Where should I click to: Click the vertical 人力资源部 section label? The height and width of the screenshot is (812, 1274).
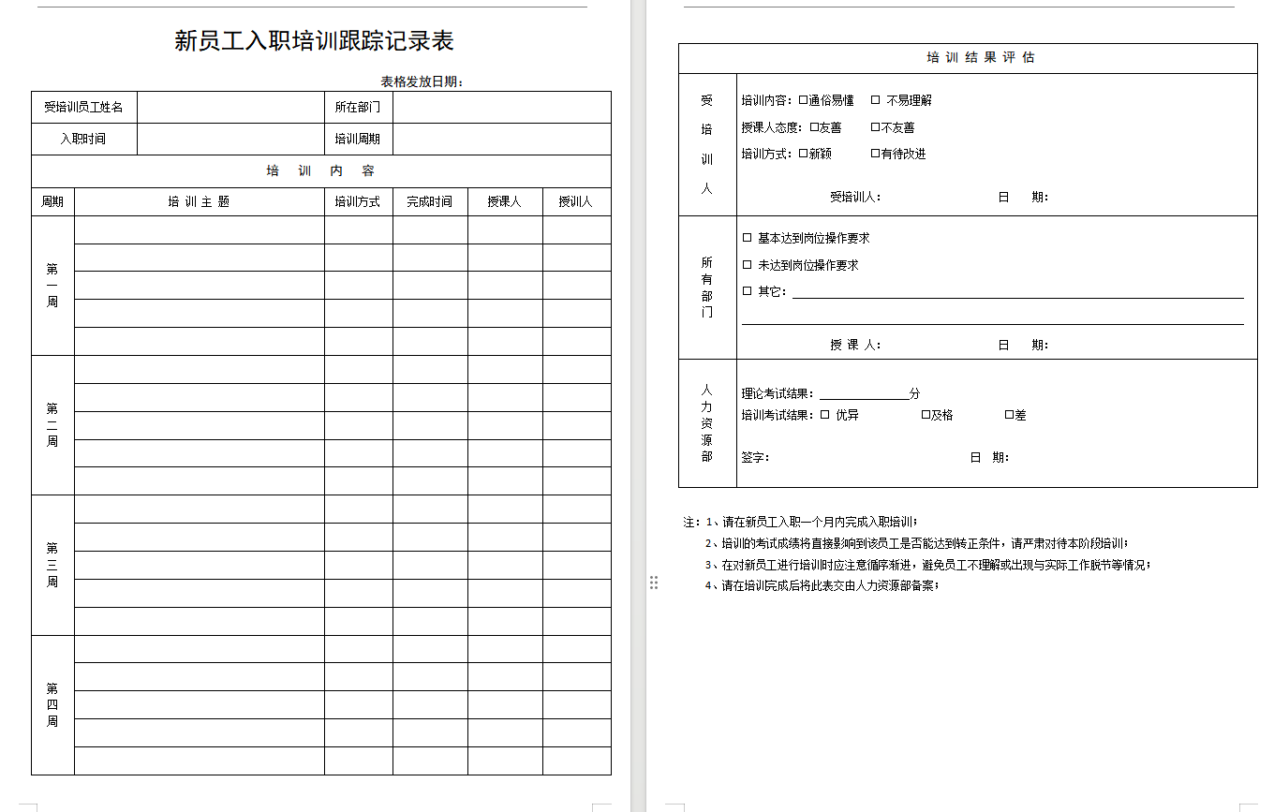pos(707,423)
